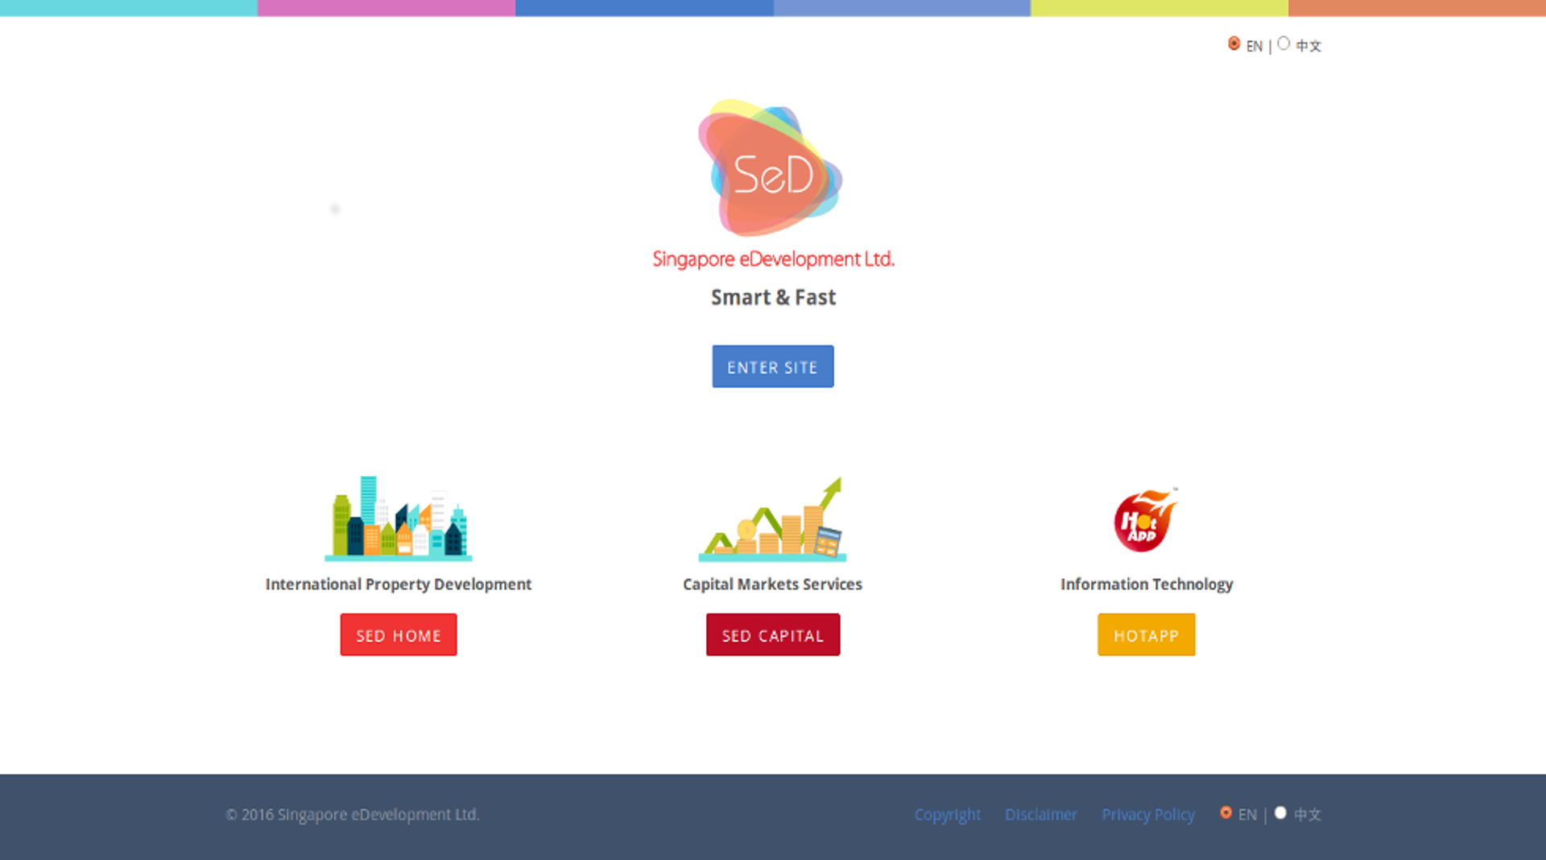This screenshot has width=1546, height=860.
Task: Open the Privacy Policy link
Action: 1148,814
